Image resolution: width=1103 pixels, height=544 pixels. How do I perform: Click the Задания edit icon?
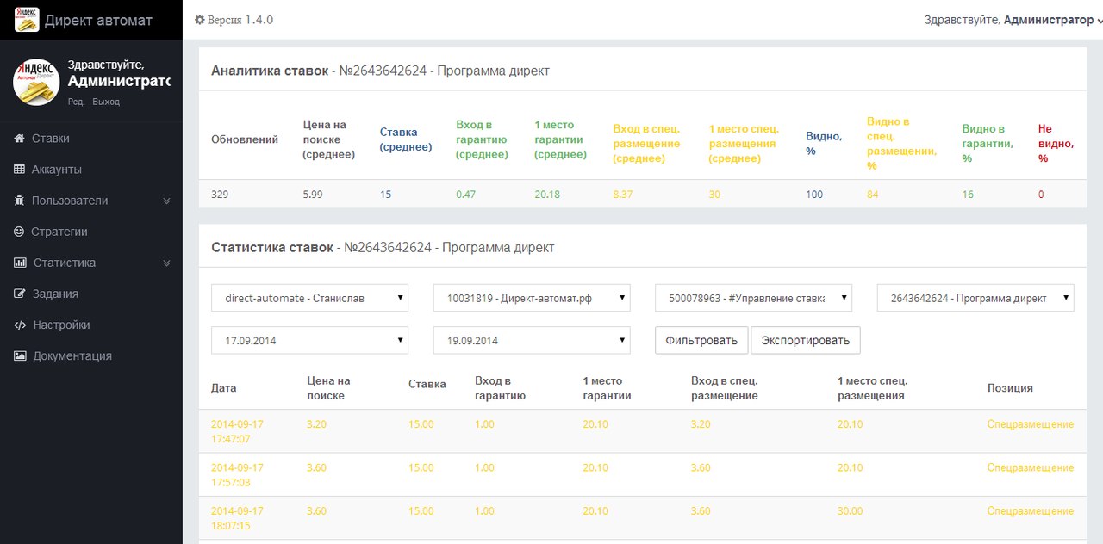coord(19,294)
